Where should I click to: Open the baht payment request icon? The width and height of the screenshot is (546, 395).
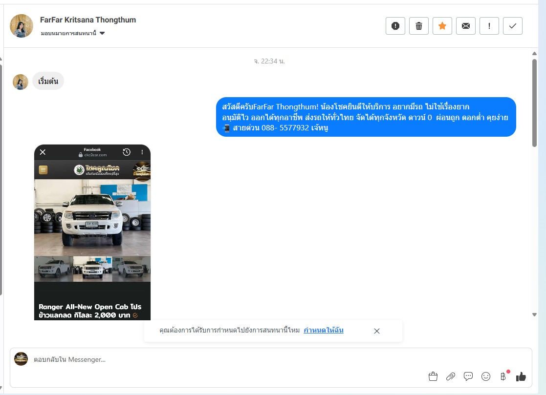point(503,376)
